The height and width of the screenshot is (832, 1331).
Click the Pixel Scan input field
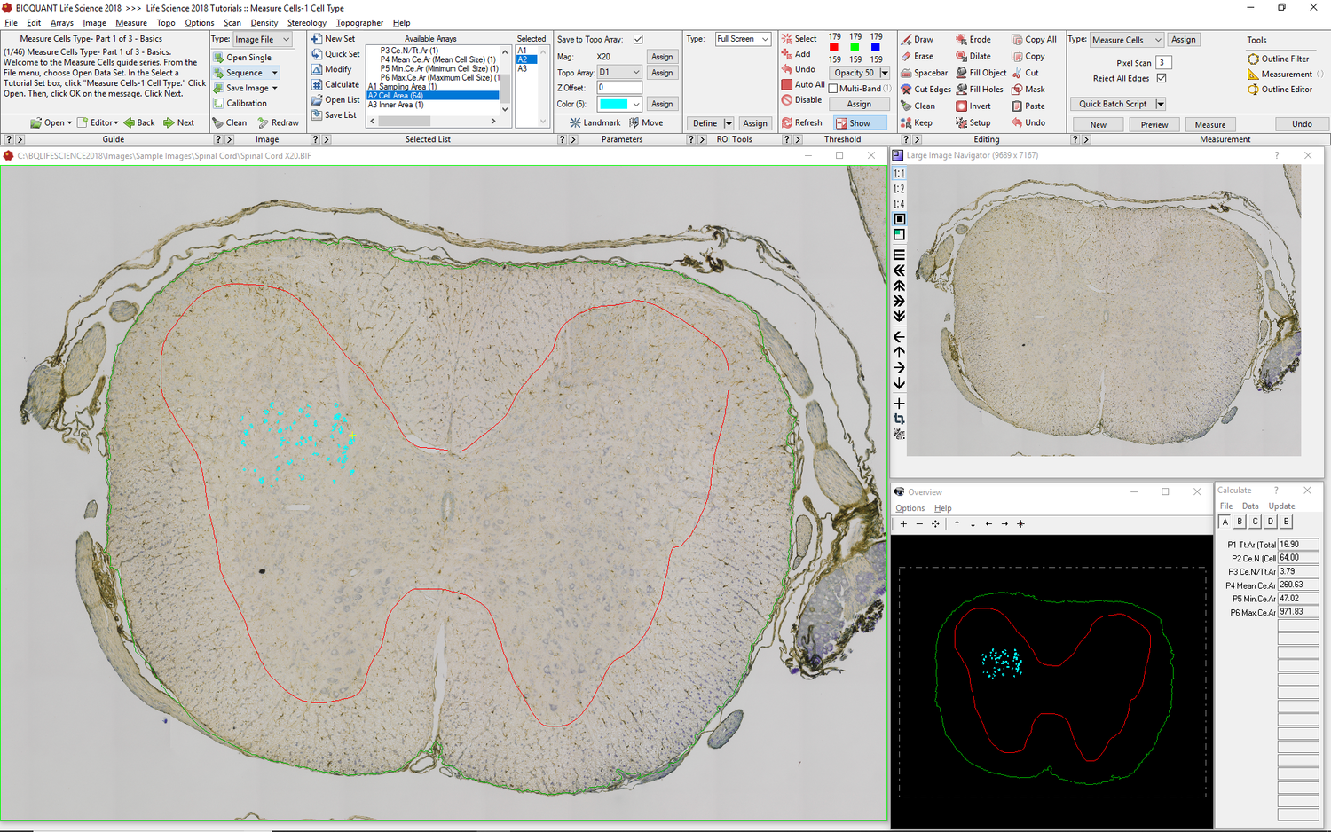pyautogui.click(x=1163, y=63)
